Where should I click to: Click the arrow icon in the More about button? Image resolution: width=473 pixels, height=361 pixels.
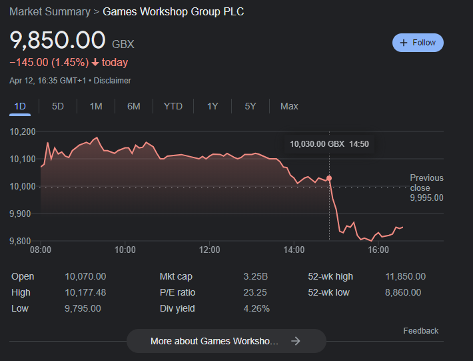pyautogui.click(x=296, y=341)
